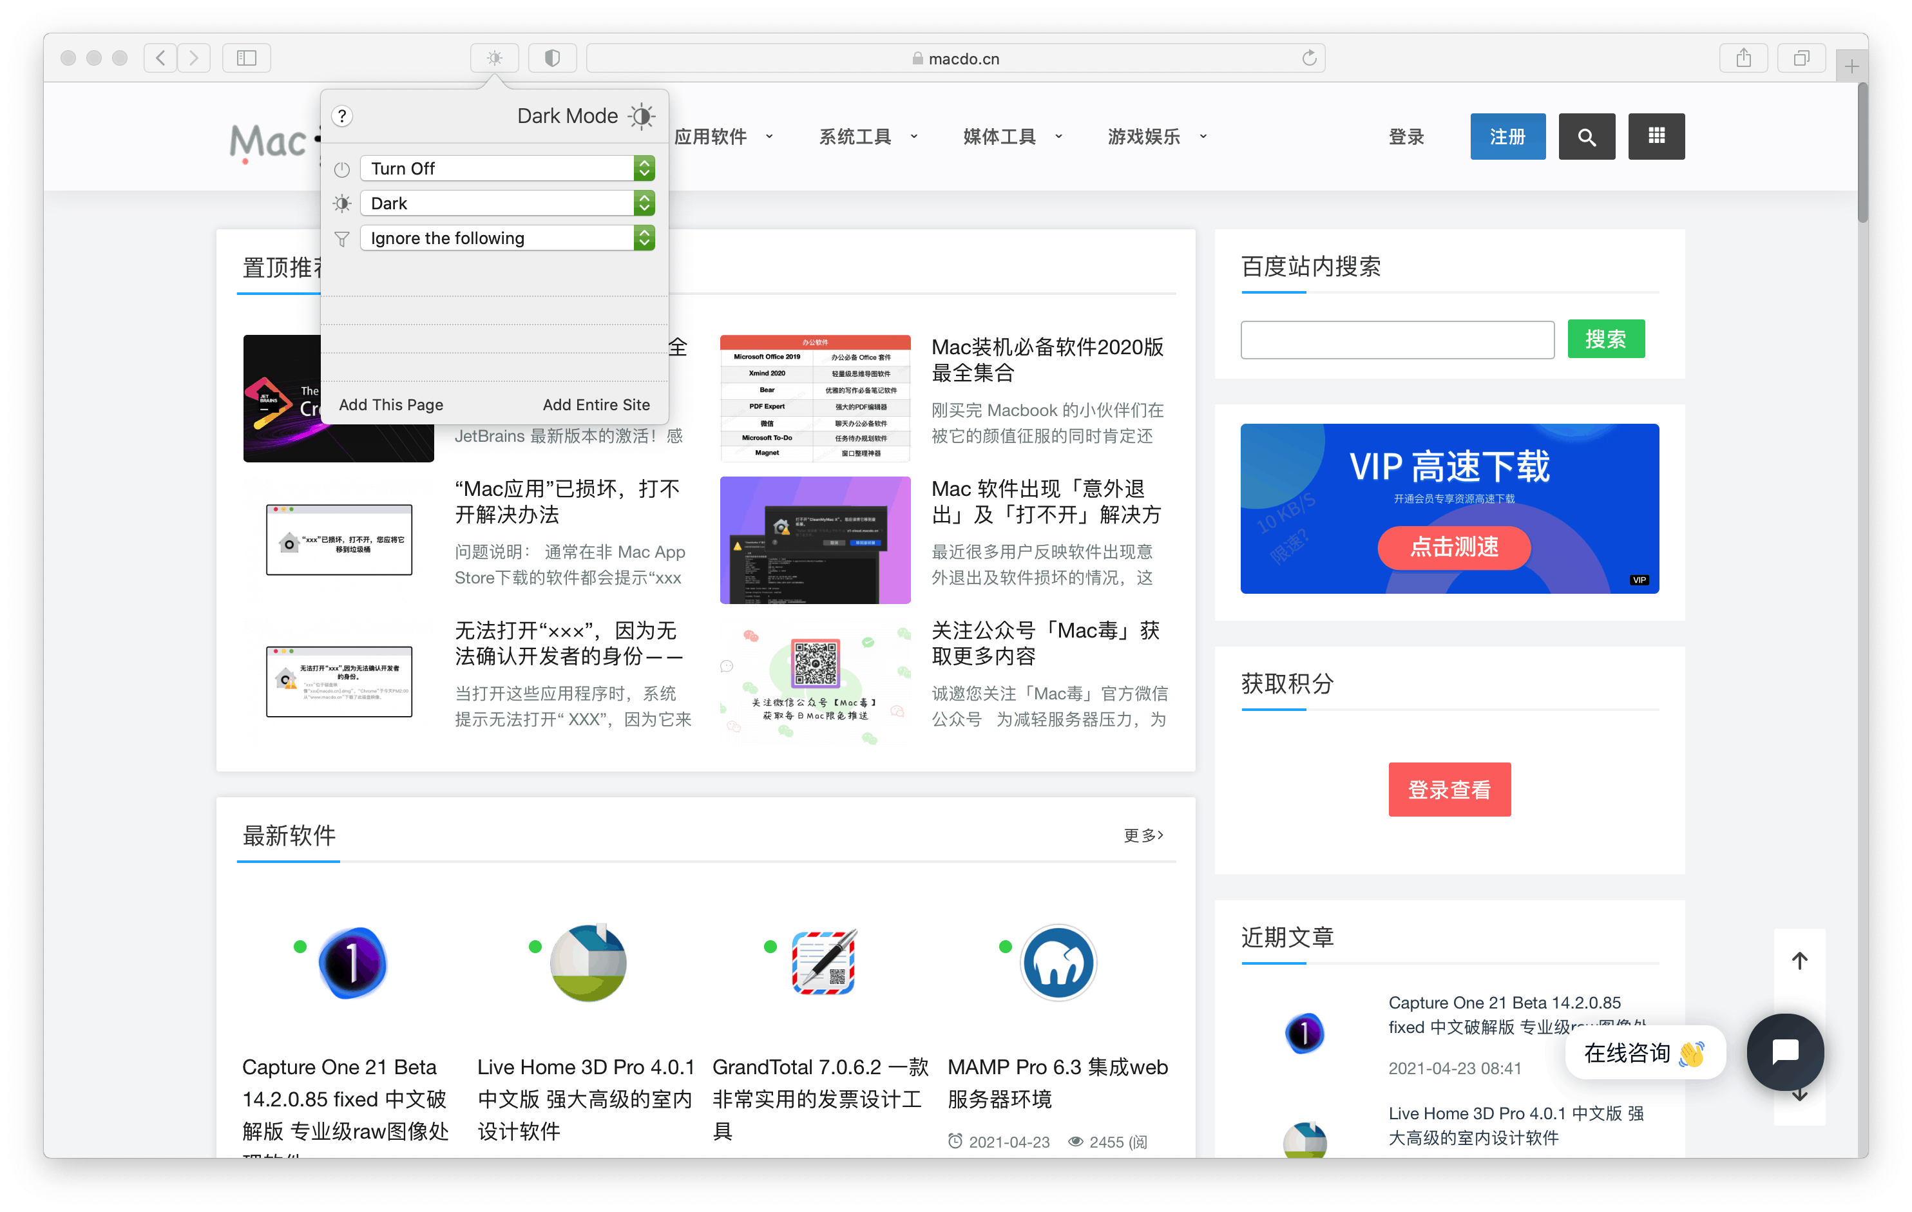This screenshot has height=1212, width=1912.
Task: Click the 登录 menu item
Action: click(x=1406, y=135)
